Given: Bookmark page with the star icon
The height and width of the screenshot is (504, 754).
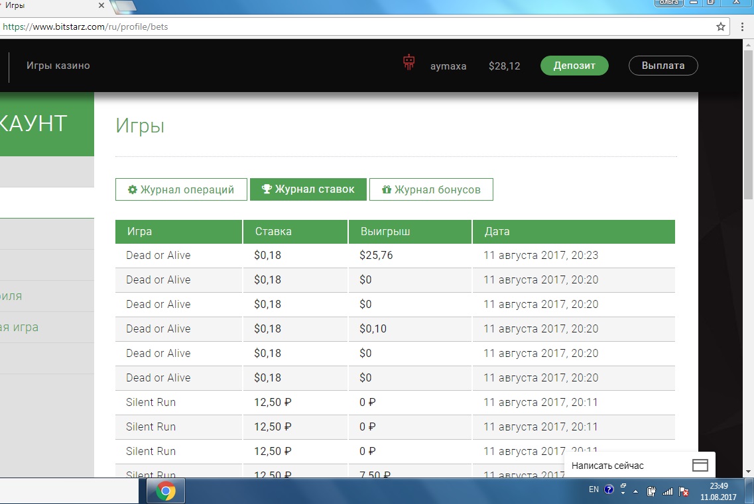Looking at the screenshot, I should click(720, 27).
